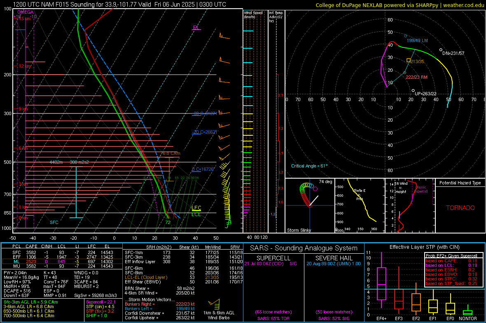The image size is (486, 323).
Task: Click the STP (cin) = 4.5 parameter
Action: click(x=100, y=306)
